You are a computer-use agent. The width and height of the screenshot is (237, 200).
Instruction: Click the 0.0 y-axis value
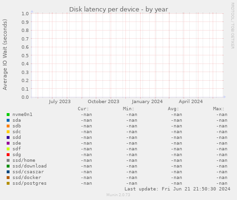pyautogui.click(x=25, y=97)
